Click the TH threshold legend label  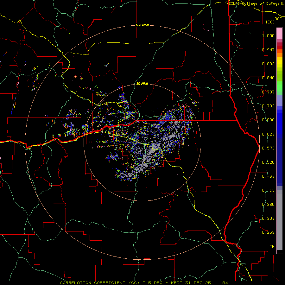coord(272,247)
